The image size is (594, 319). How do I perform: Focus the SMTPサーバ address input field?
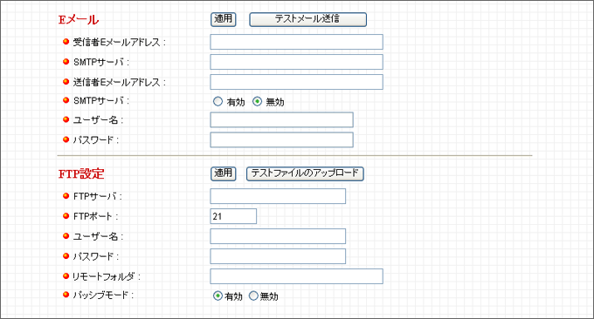tap(297, 62)
